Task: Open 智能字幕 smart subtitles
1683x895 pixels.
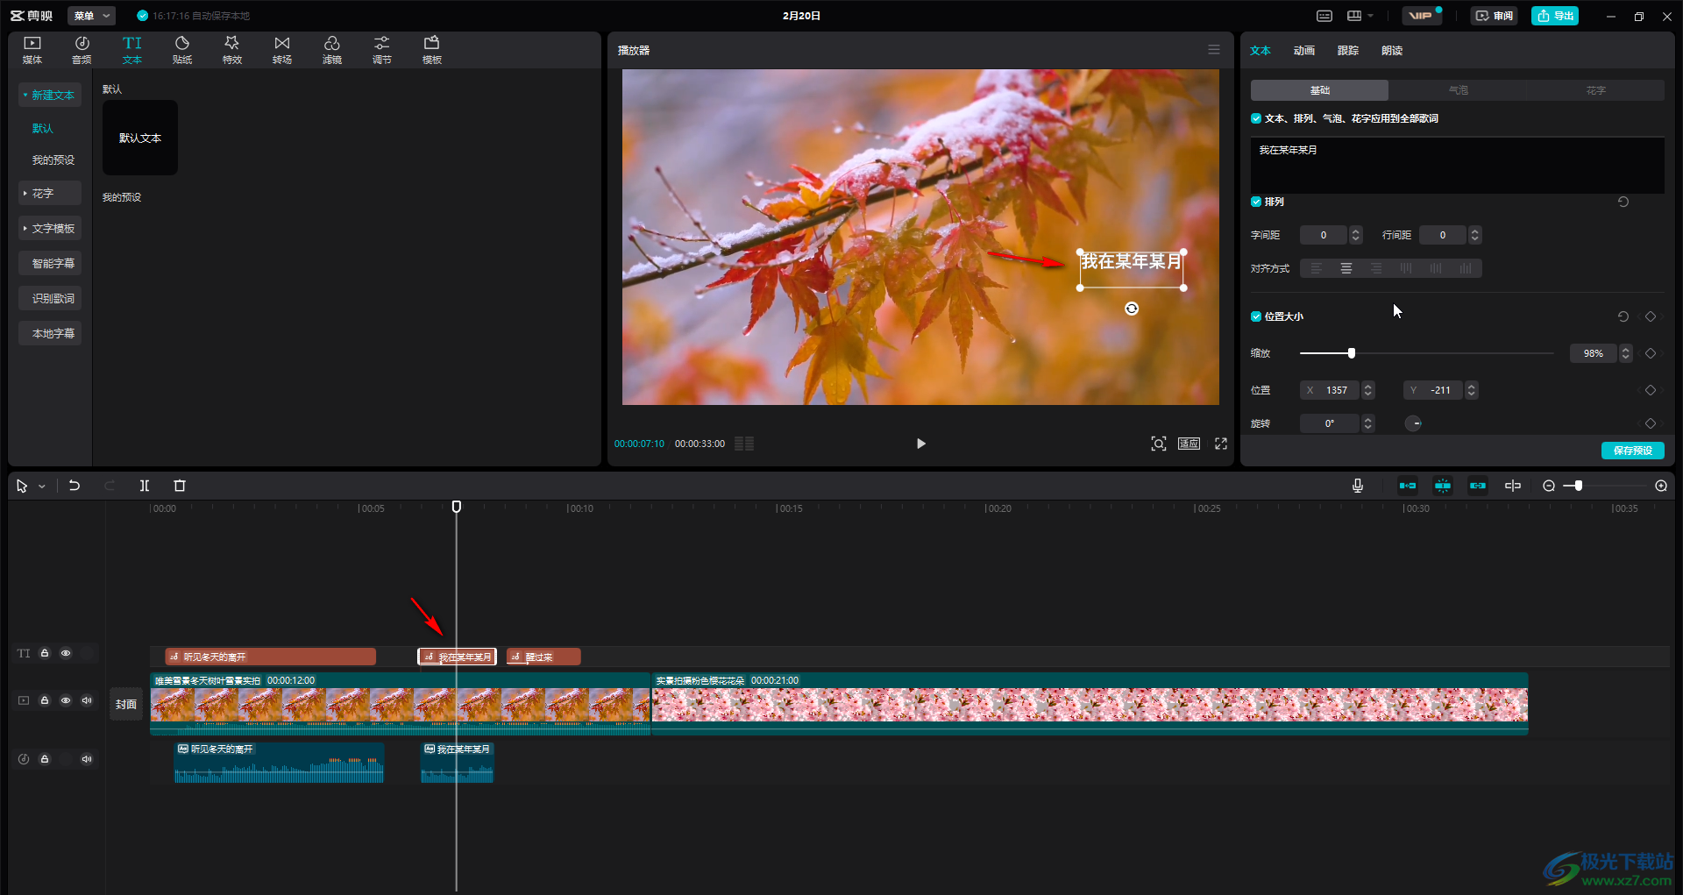Action: coord(50,263)
